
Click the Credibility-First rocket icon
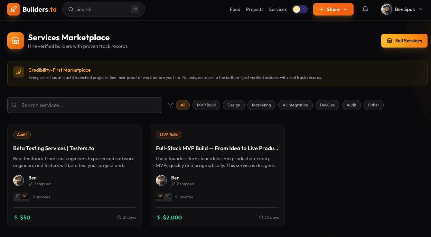[19, 72]
